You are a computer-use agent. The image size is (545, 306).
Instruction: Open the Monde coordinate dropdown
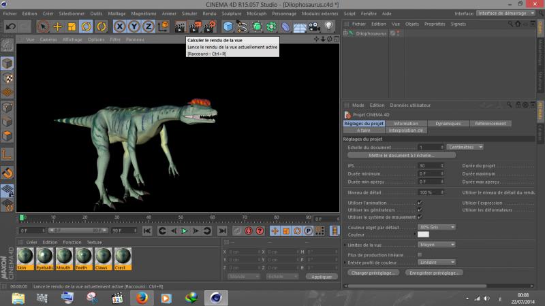pos(244,277)
